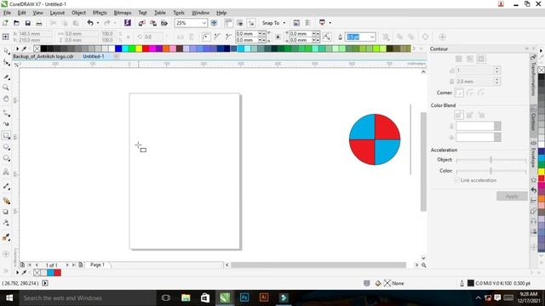Image resolution: width=545 pixels, height=306 pixels.
Task: Select the Pick tool in toolbox
Action: [x=6, y=51]
